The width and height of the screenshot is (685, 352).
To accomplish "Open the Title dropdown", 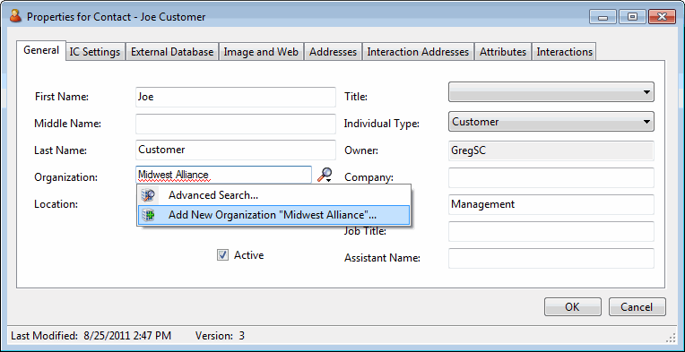I will pos(551,91).
